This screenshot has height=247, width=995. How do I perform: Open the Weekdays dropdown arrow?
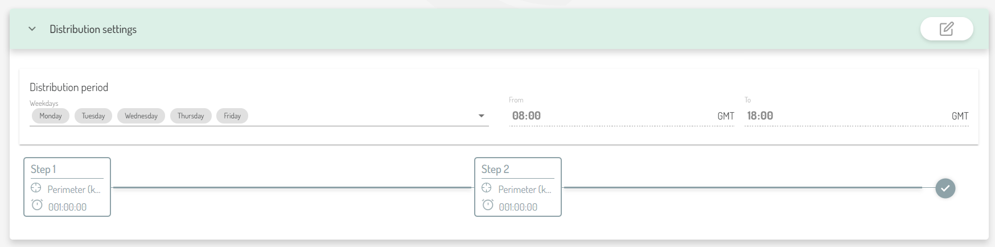pos(481,116)
